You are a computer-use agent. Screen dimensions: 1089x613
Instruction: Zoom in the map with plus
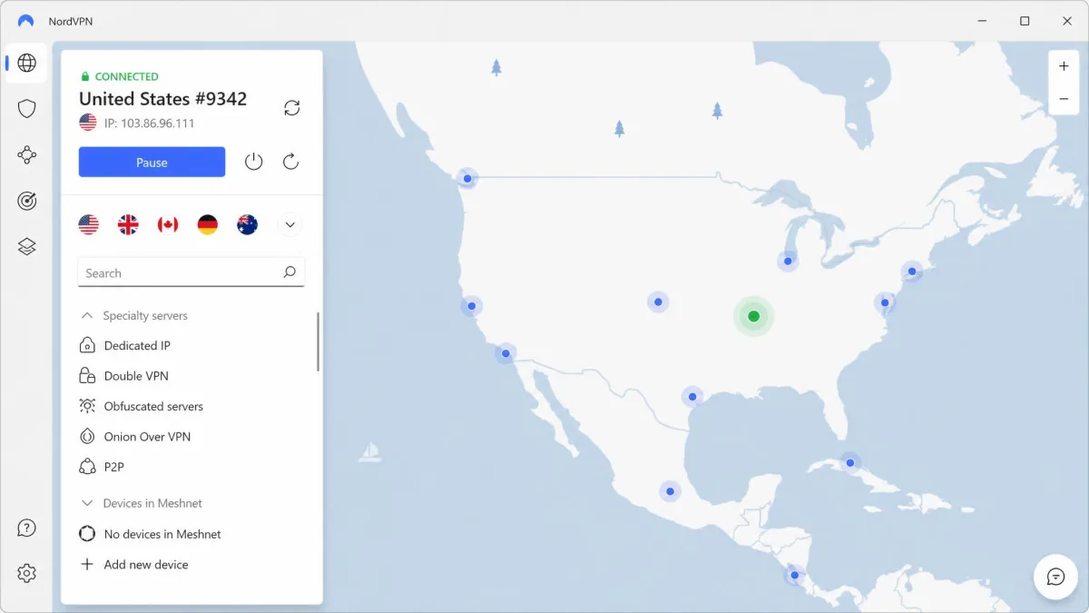(1064, 66)
